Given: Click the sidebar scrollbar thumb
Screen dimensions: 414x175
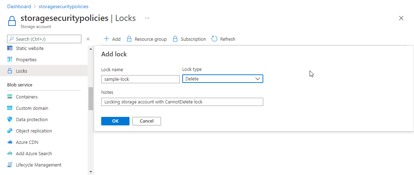Looking at the screenshot, I should coord(91,98).
